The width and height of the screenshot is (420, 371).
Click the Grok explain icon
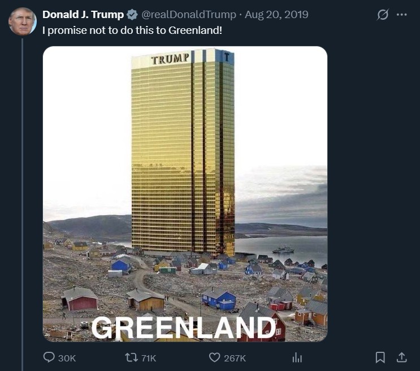click(383, 15)
